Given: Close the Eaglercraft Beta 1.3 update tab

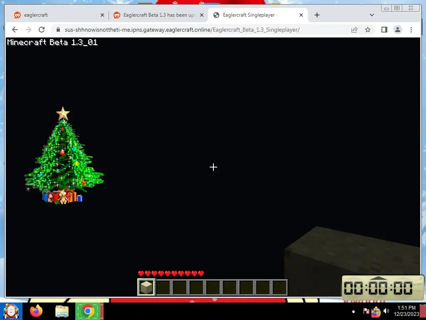Looking at the screenshot, I should pos(202,15).
